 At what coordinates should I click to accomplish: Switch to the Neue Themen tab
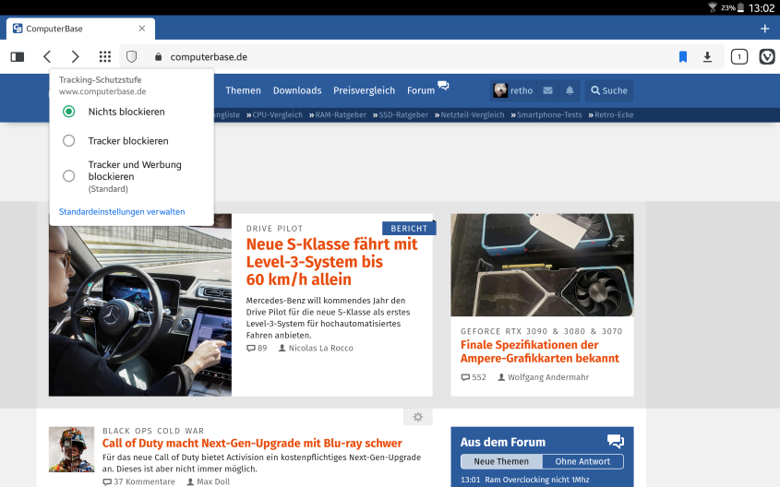[x=501, y=462]
